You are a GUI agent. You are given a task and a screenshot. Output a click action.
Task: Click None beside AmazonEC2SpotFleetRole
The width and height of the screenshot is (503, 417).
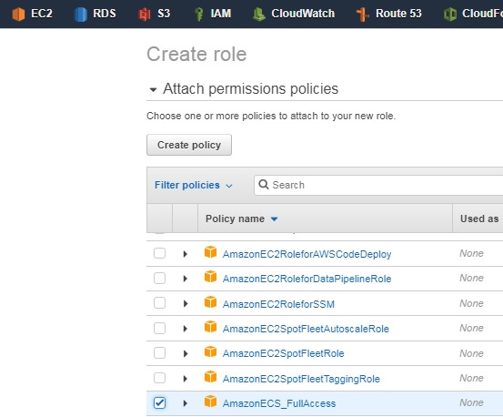pyautogui.click(x=471, y=353)
